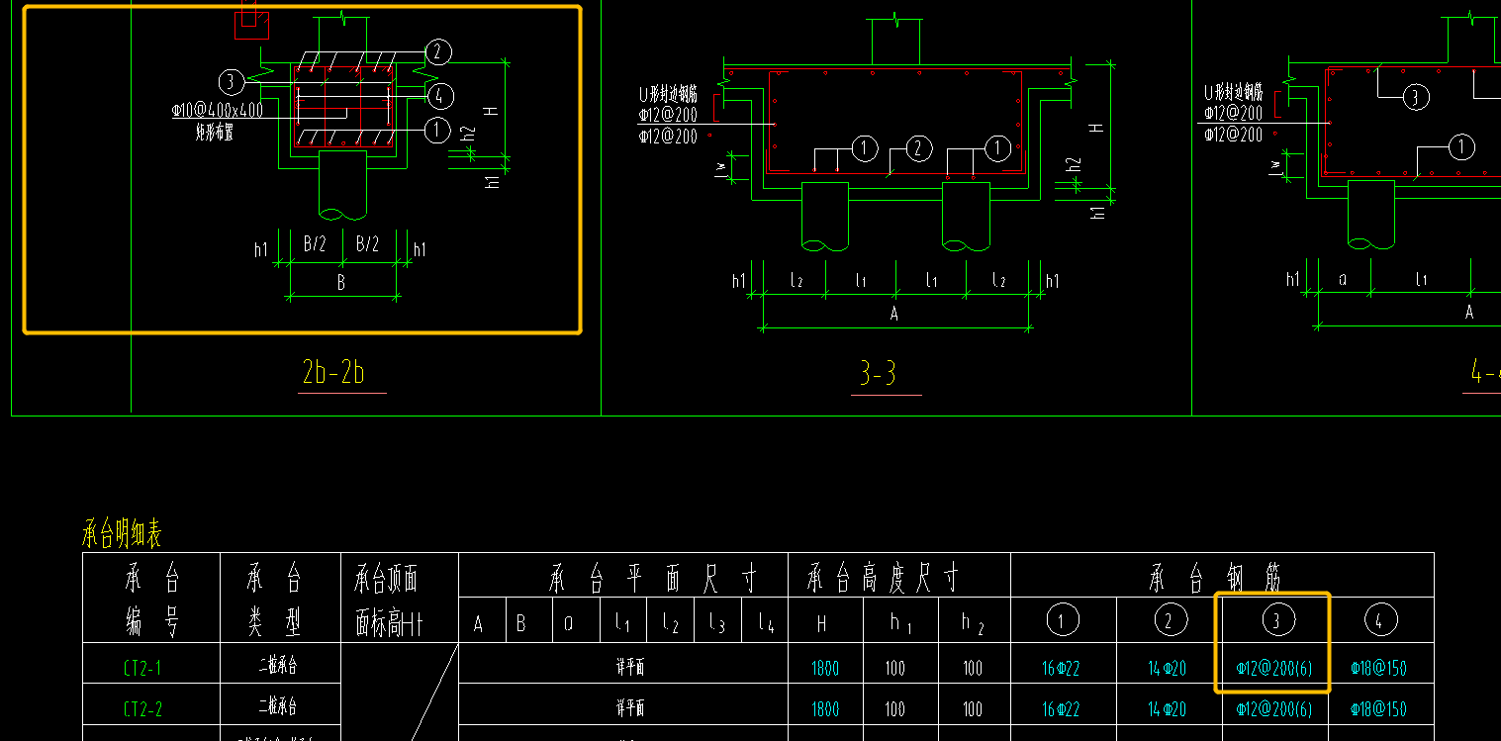The image size is (1501, 741).
Task: Select Φ18@150 in the CT2-1 row
Action: point(1378,669)
